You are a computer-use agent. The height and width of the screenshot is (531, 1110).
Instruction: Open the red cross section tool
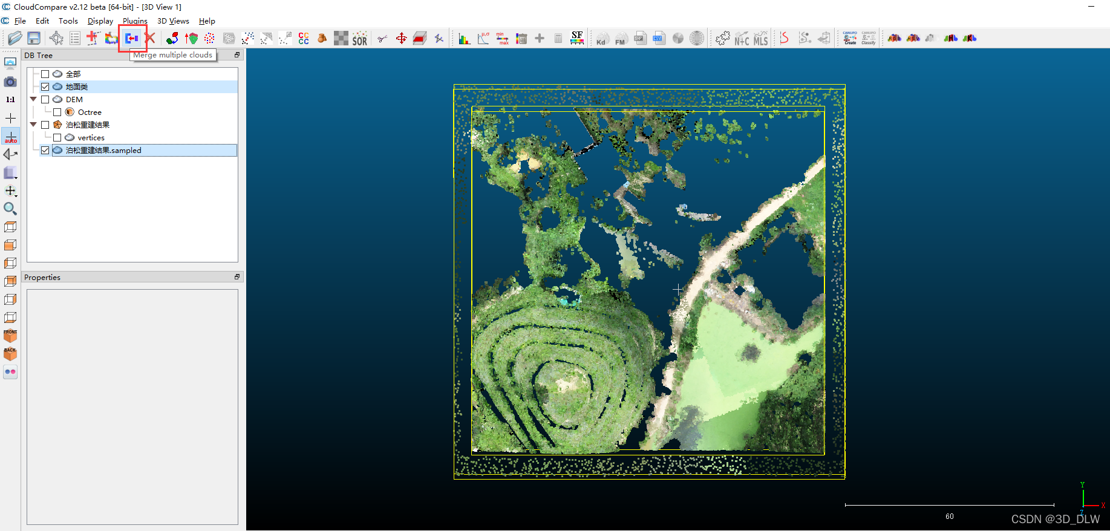pyautogui.click(x=420, y=38)
